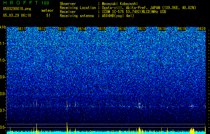The image size is (210, 134).
Task: Click the 0.8 frequency axis label
Action: pyautogui.click(x=3, y=94)
